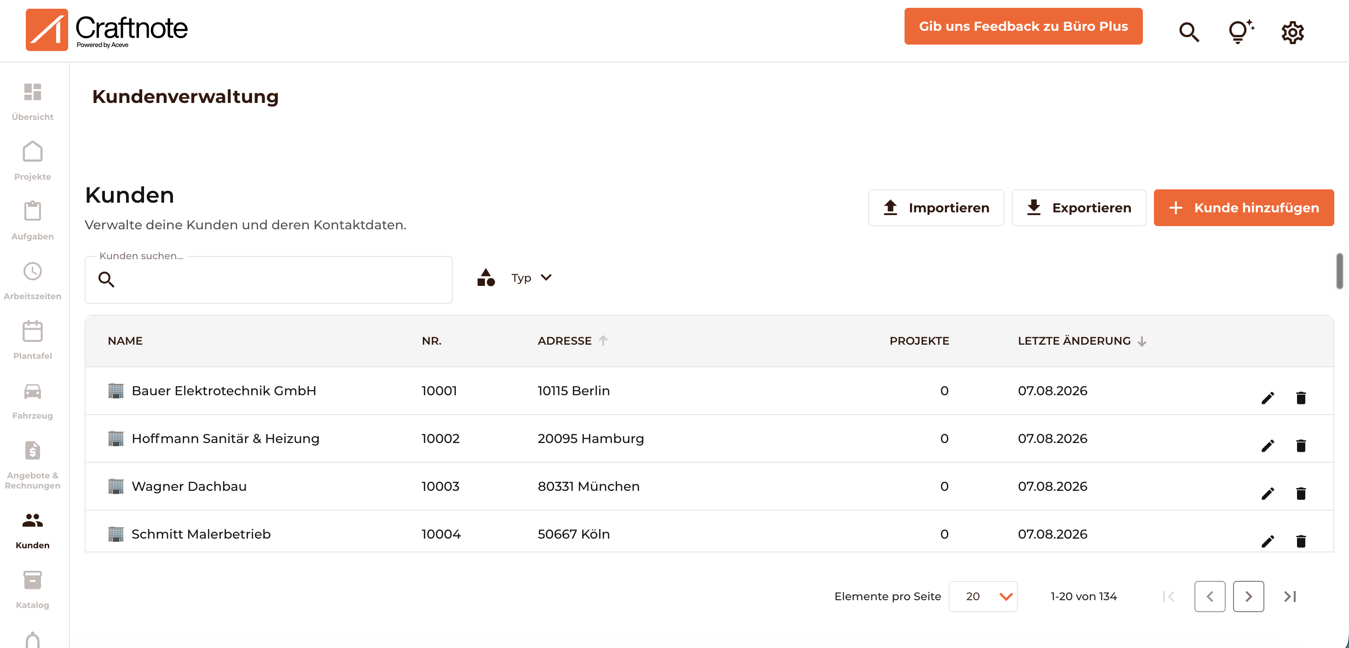The image size is (1349, 648).
Task: Go to the next page of customers
Action: tap(1248, 596)
